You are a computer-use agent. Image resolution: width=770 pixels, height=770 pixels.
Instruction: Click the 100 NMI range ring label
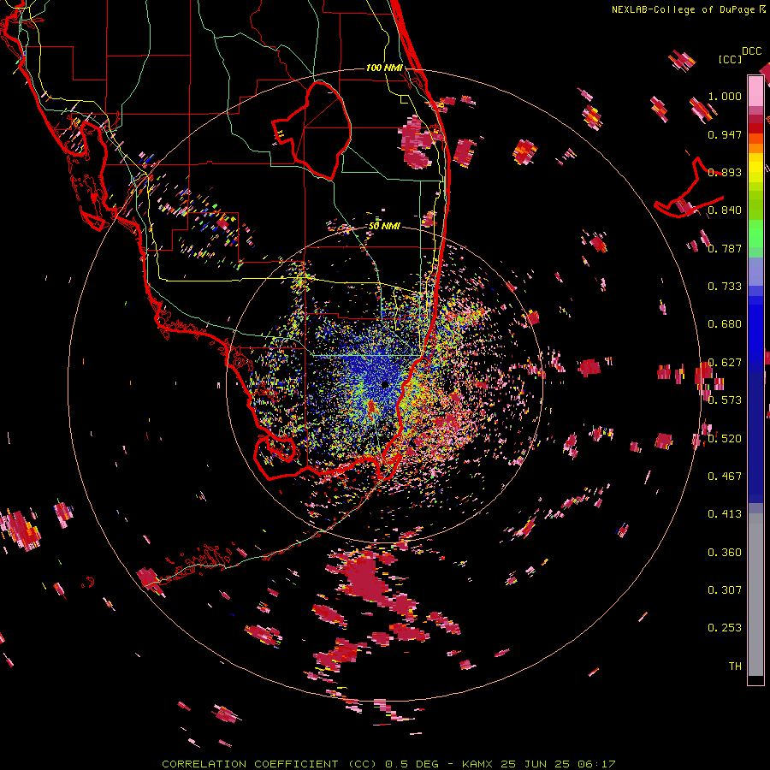[x=384, y=68]
